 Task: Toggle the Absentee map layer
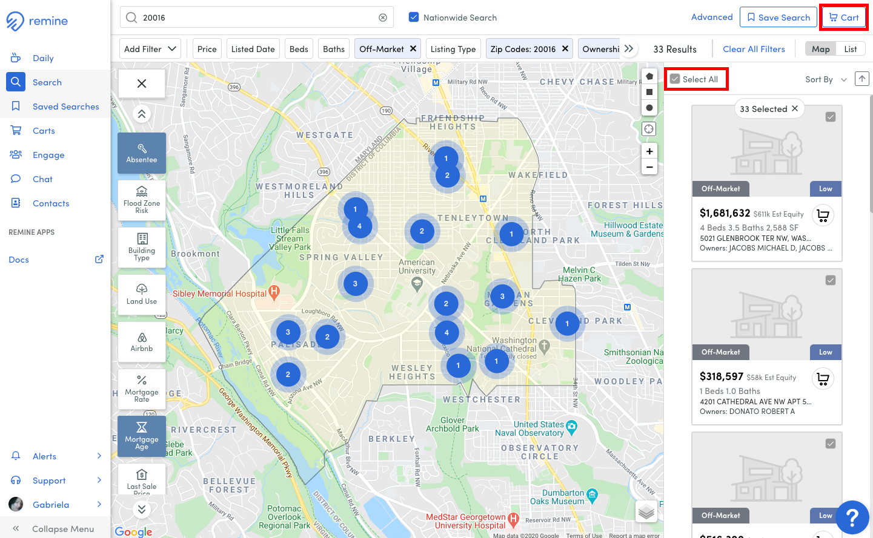[x=142, y=153]
